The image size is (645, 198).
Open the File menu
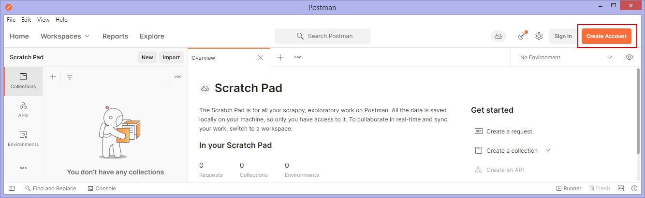[11, 20]
